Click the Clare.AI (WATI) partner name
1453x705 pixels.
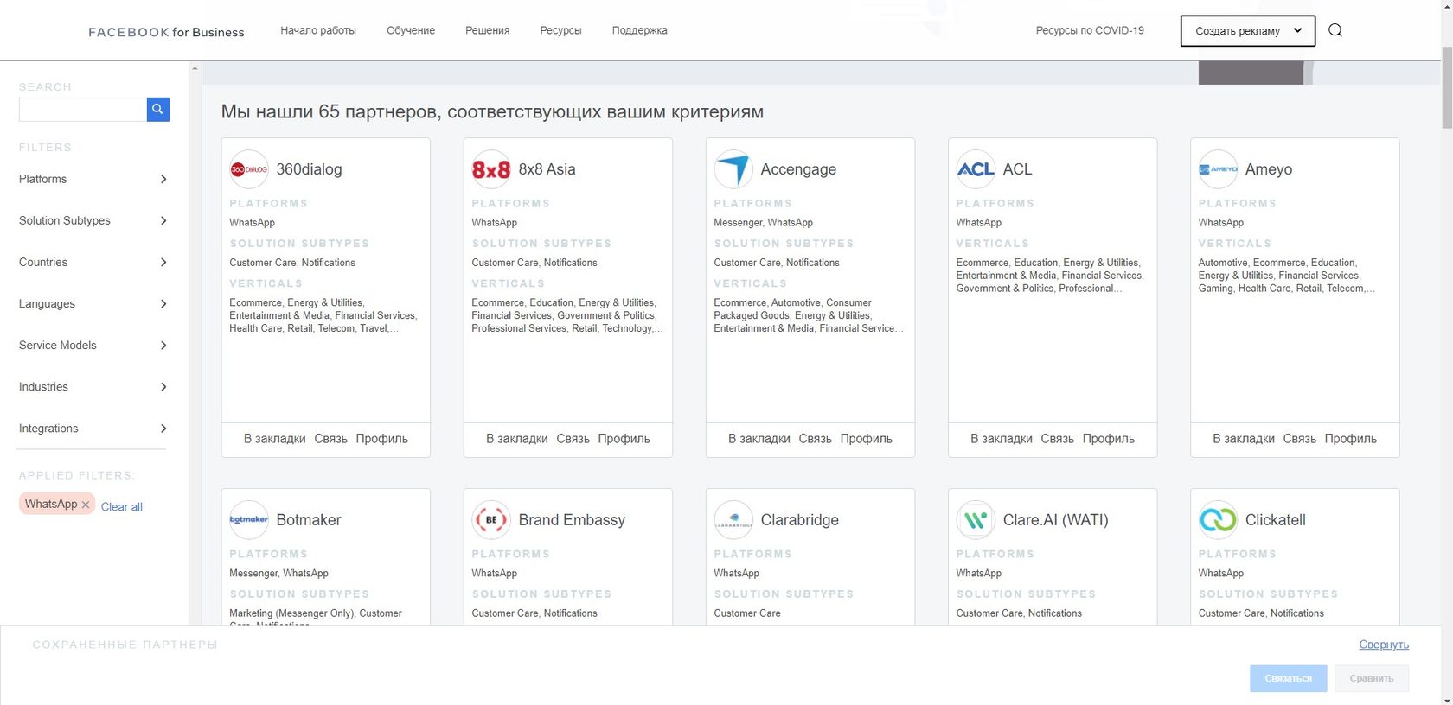[x=1056, y=520]
